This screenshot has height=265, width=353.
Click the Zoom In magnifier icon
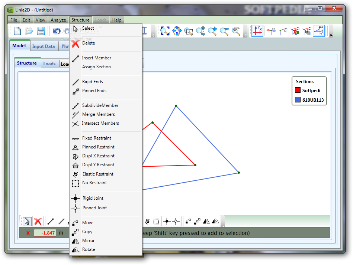[x=212, y=31]
